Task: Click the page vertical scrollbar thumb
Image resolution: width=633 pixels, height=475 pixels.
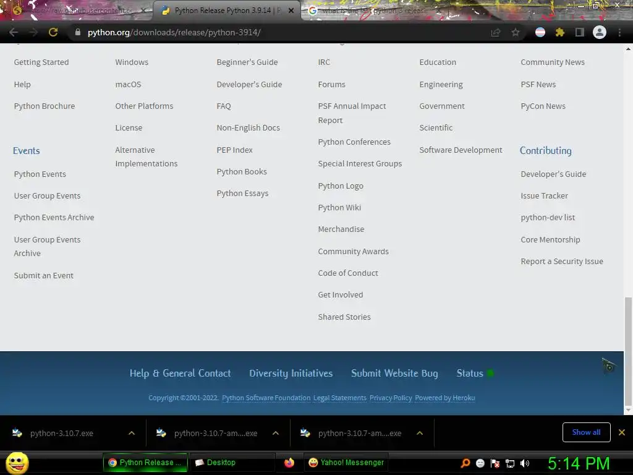Action: (x=628, y=351)
